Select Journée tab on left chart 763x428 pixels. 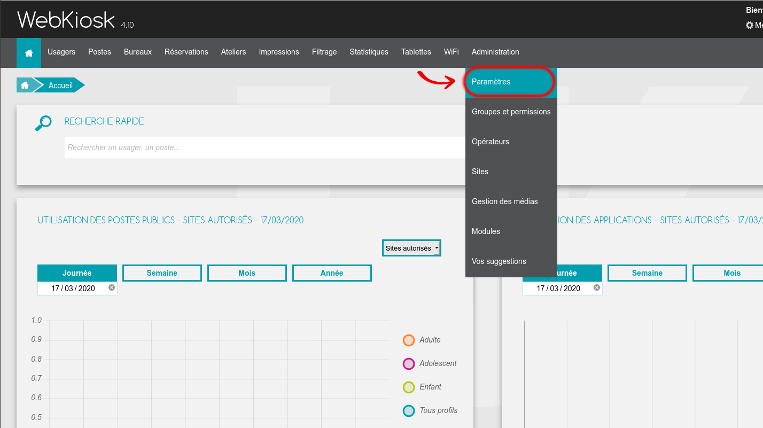(77, 273)
